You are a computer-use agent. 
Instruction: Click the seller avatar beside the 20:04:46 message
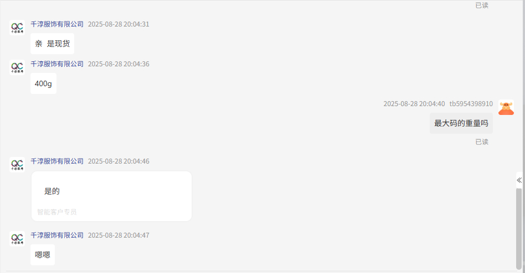(x=17, y=165)
